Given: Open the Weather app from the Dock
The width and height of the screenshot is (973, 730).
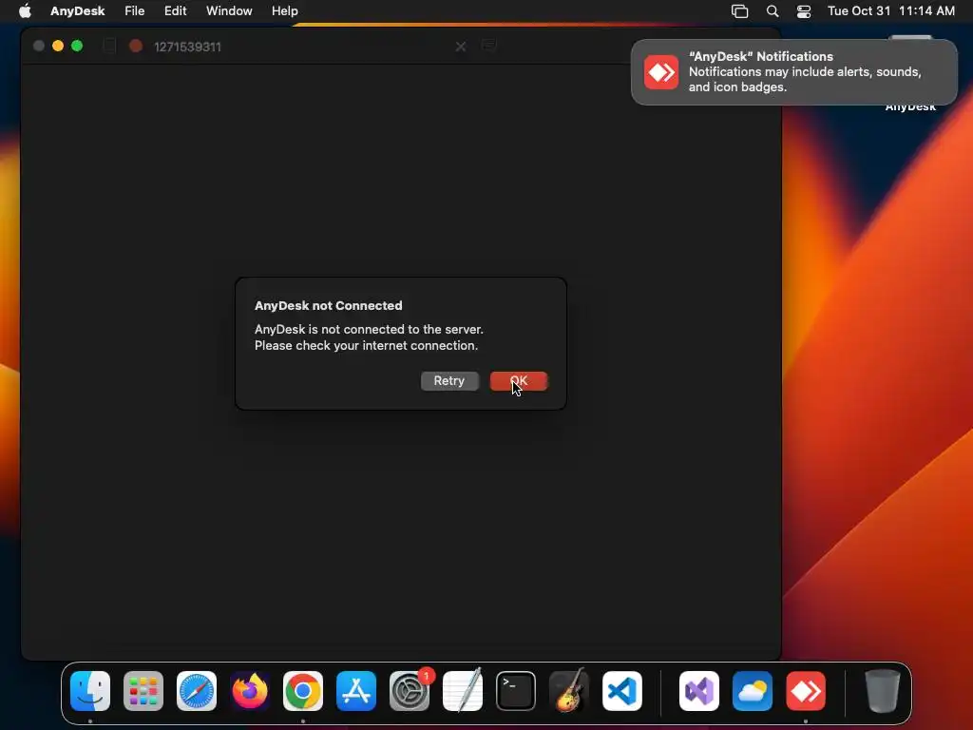Looking at the screenshot, I should pyautogui.click(x=753, y=691).
